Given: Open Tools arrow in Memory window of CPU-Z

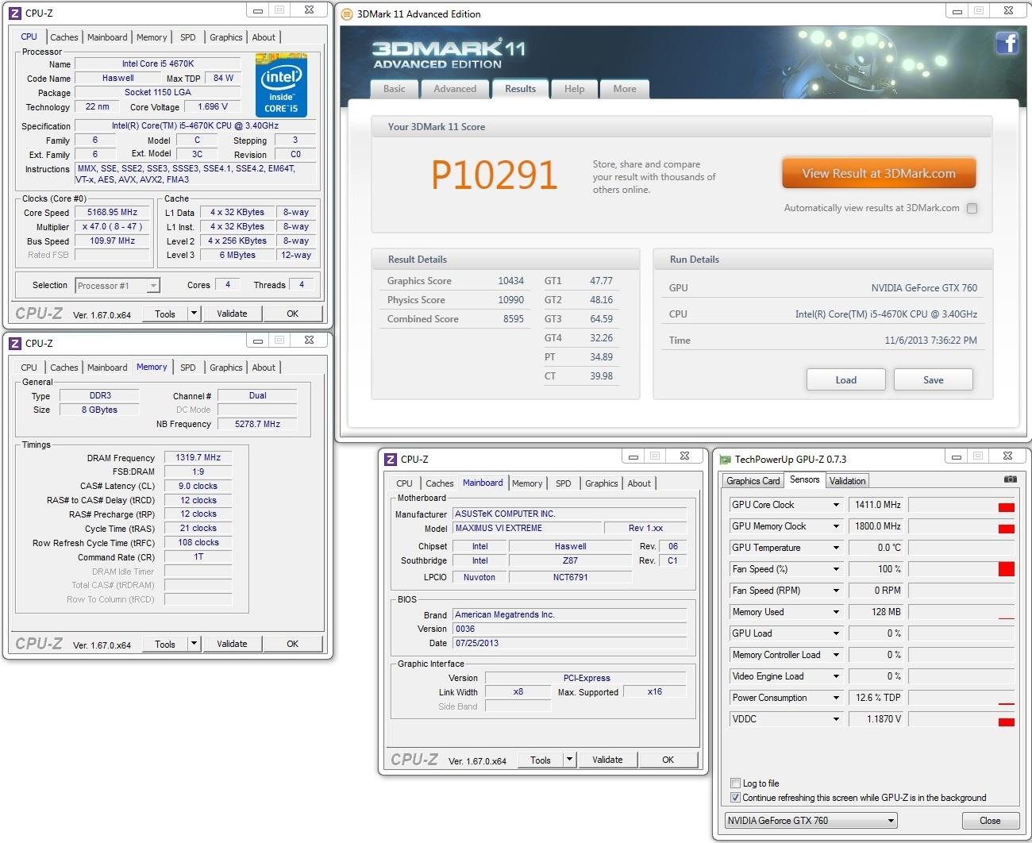Looking at the screenshot, I should [194, 644].
